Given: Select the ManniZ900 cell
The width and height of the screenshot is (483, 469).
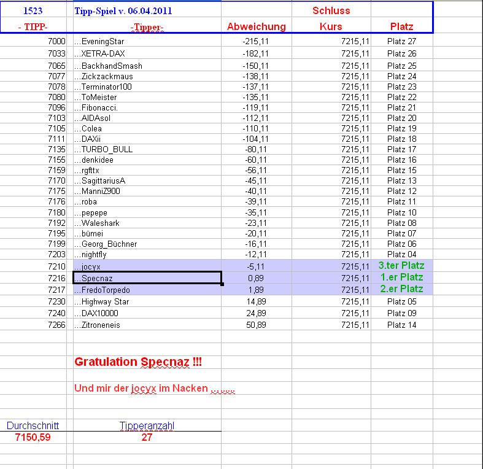Looking at the screenshot, I should (x=147, y=192).
